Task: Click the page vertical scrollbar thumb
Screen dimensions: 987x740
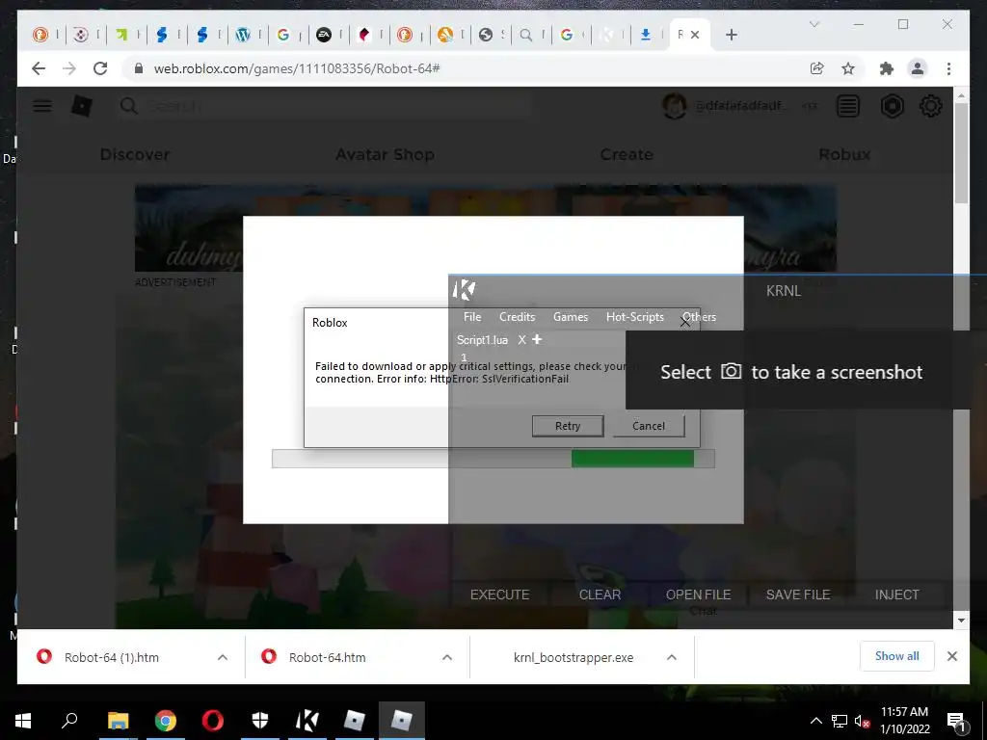Action: pyautogui.click(x=961, y=153)
